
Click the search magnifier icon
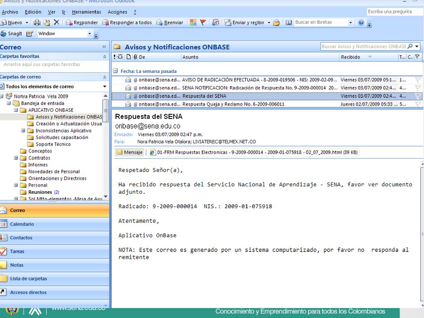pyautogui.click(x=410, y=46)
